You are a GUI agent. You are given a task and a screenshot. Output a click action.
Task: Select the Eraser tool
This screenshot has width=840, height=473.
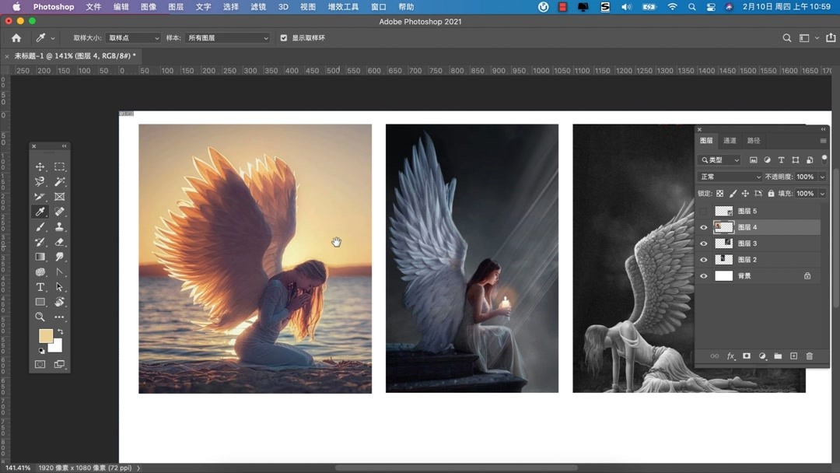[59, 242]
